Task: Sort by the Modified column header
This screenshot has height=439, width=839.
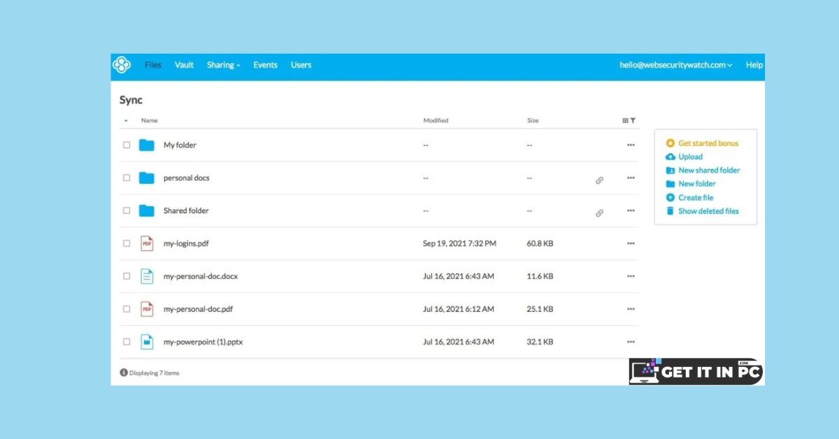Action: (x=436, y=120)
